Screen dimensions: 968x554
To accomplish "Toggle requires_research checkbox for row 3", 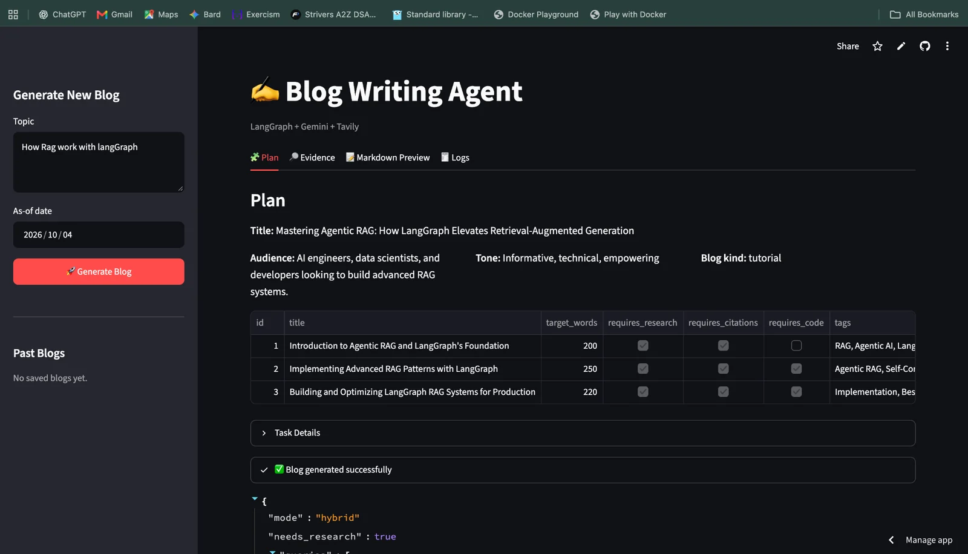I will (643, 392).
